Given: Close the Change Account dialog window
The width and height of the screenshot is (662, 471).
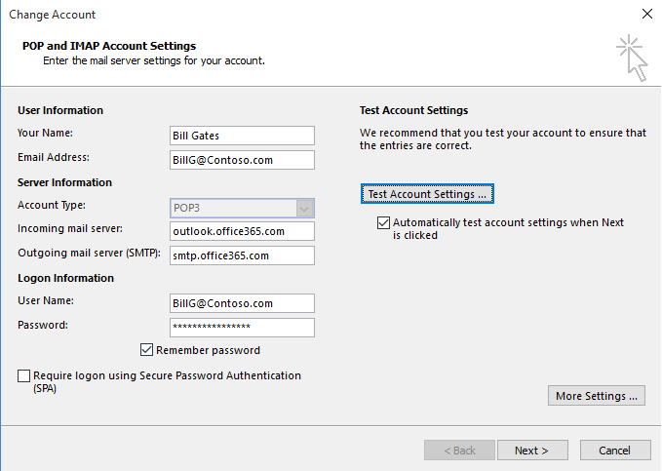Looking at the screenshot, I should click(646, 15).
